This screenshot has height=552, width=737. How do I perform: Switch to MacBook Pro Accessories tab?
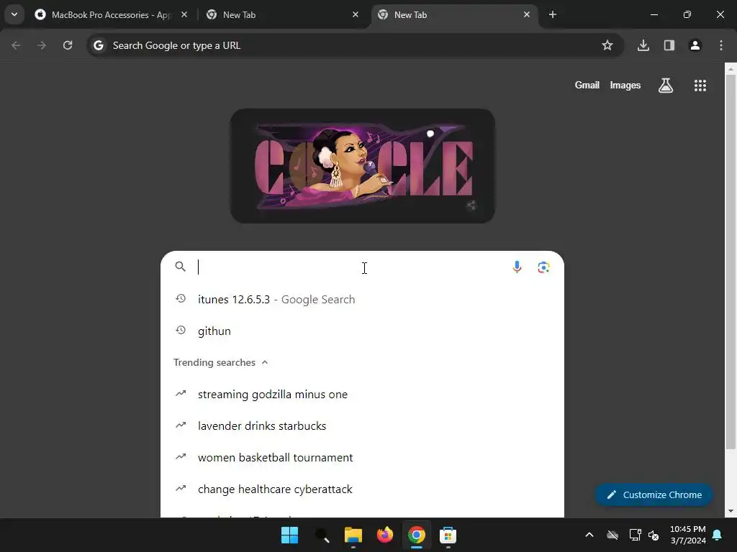click(x=112, y=14)
